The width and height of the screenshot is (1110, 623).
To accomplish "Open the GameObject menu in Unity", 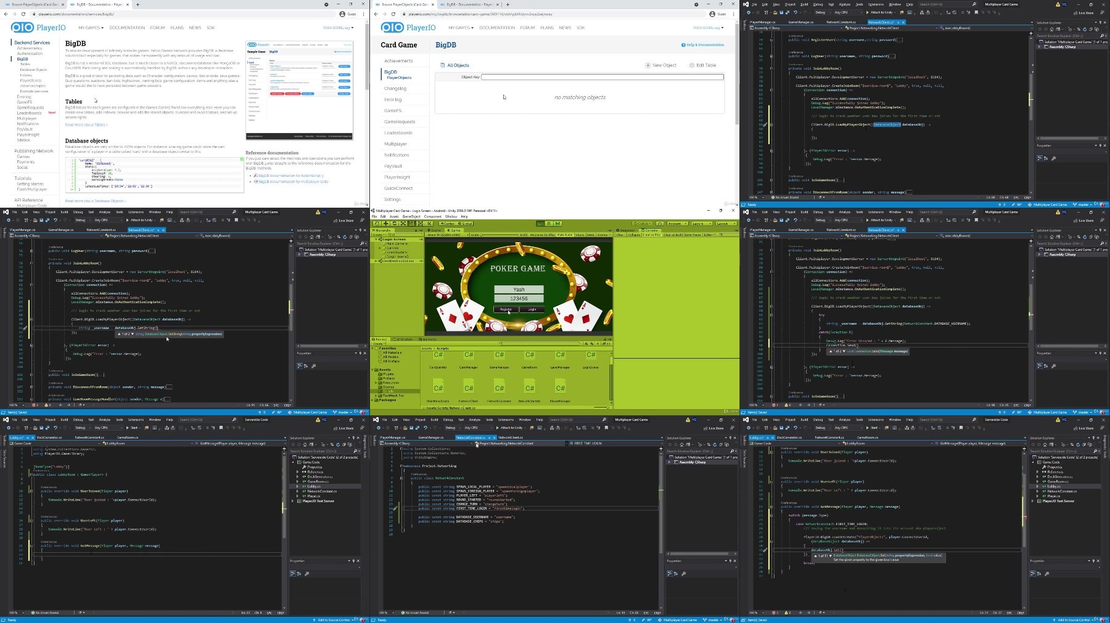I will 411,216.
